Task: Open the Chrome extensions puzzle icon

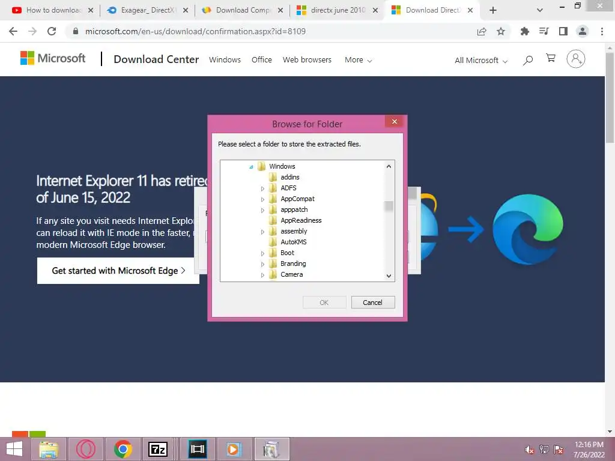Action: [524, 31]
